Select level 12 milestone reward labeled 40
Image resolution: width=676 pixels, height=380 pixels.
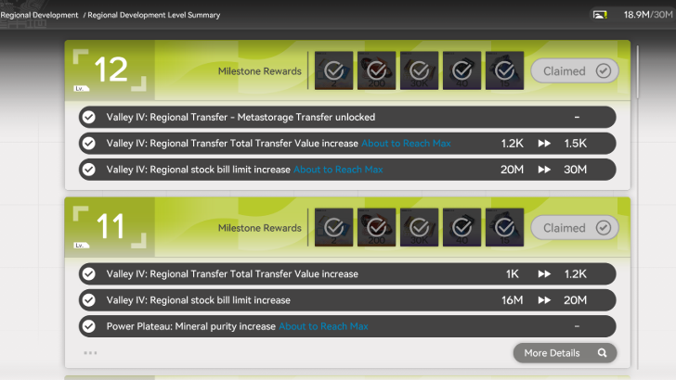pyautogui.click(x=461, y=70)
